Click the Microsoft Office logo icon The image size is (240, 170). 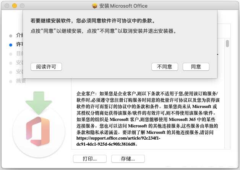click(x=38, y=131)
